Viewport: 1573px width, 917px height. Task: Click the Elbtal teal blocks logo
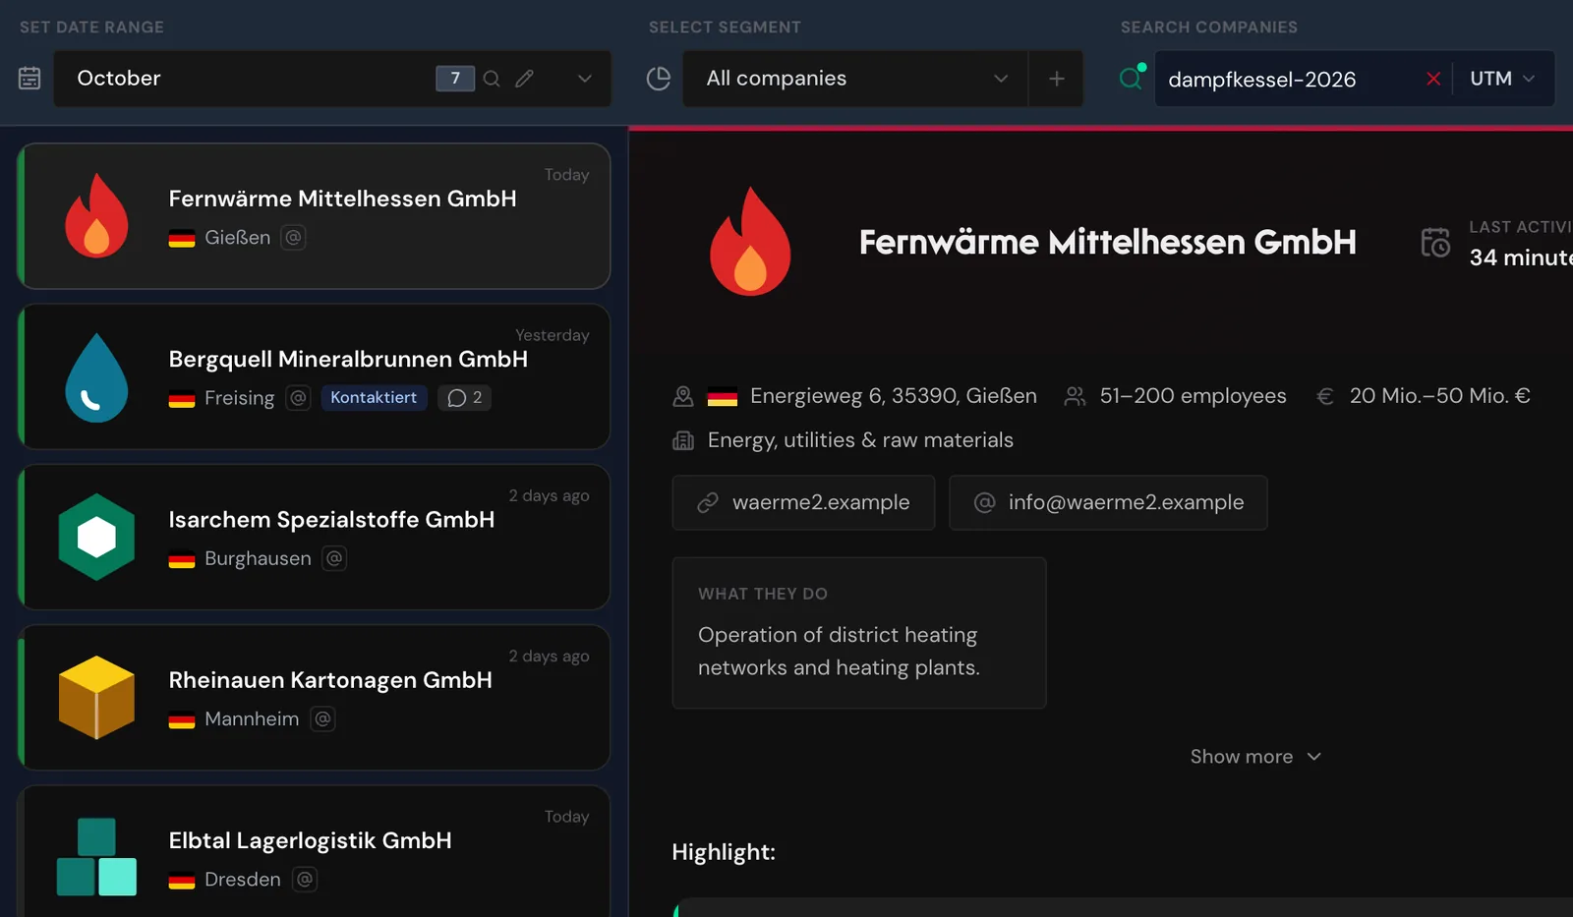(x=96, y=856)
